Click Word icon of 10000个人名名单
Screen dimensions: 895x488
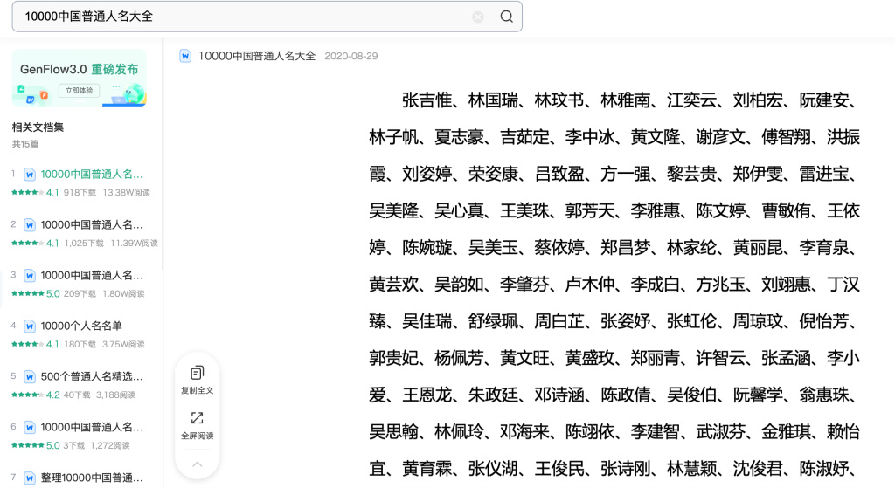point(30,326)
